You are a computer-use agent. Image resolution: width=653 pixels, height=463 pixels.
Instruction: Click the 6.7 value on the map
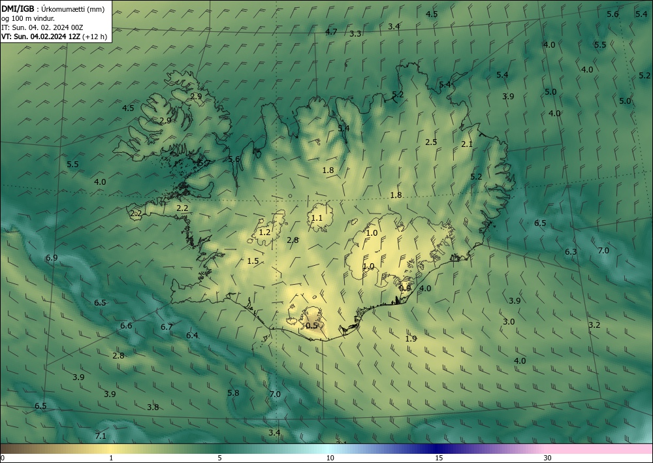[x=167, y=327]
